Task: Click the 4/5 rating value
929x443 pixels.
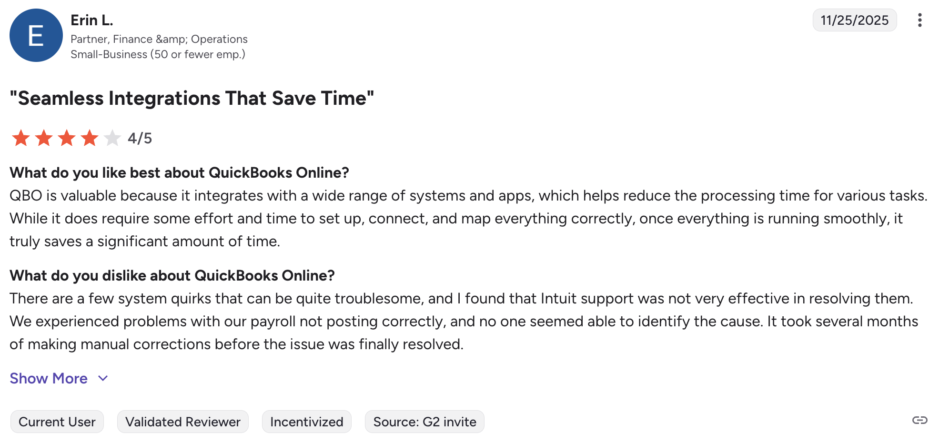Action: 140,138
